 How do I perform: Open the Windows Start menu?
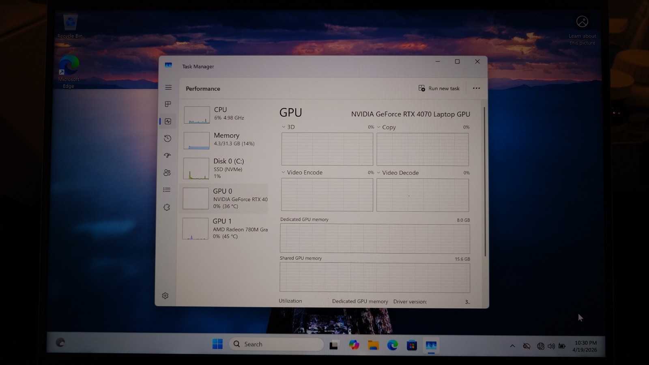coord(217,344)
